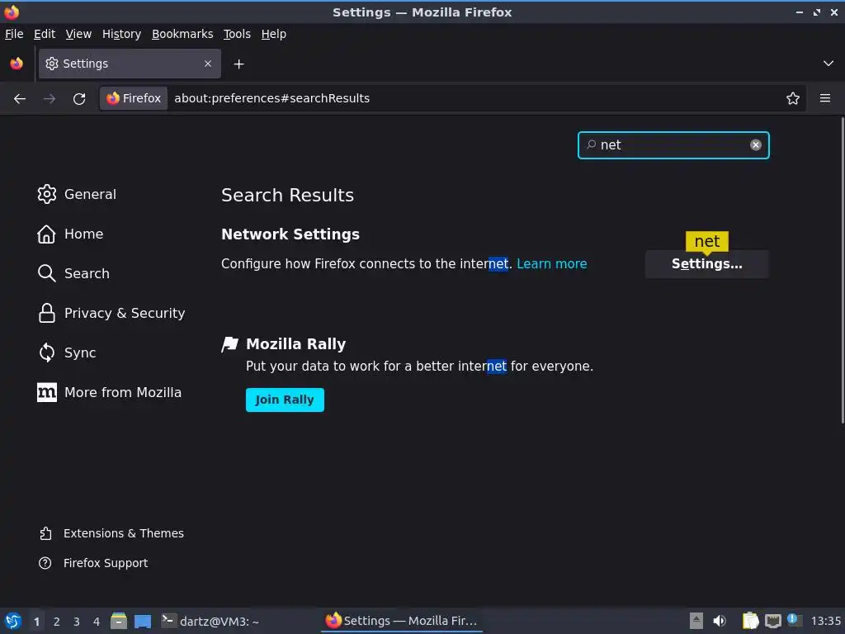This screenshot has width=845, height=634.
Task: Click the network monitor tray icon
Action: pos(772,621)
